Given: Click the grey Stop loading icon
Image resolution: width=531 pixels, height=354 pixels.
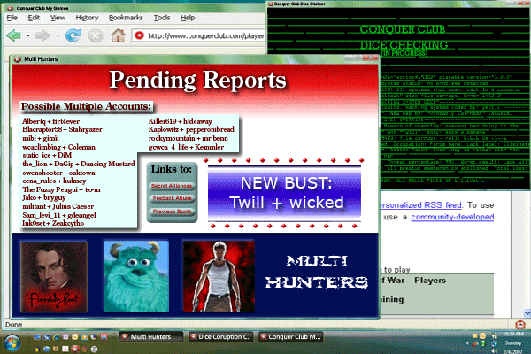Looking at the screenshot, I should point(96,35).
